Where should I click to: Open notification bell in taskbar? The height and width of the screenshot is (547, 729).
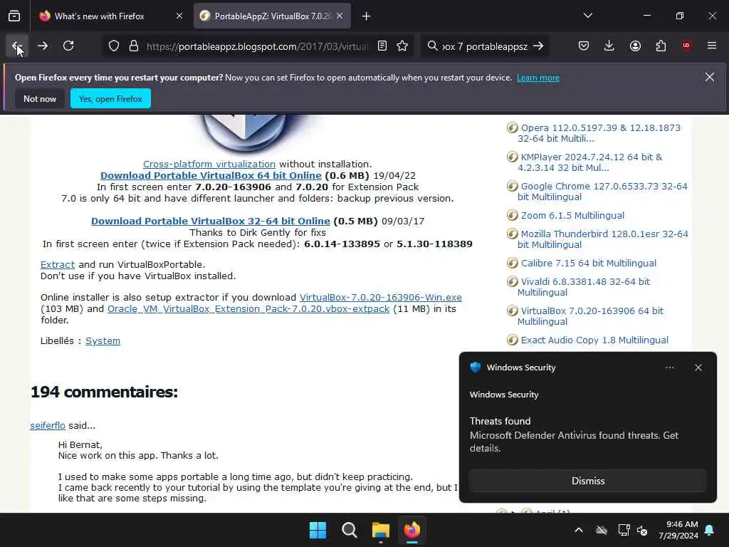coord(710,530)
